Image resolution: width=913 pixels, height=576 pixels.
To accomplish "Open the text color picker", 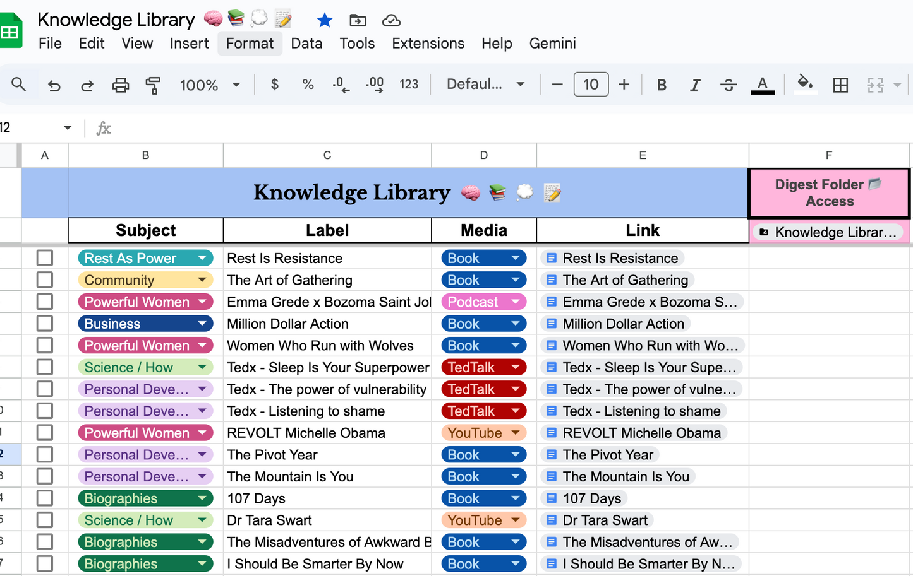I will [763, 84].
